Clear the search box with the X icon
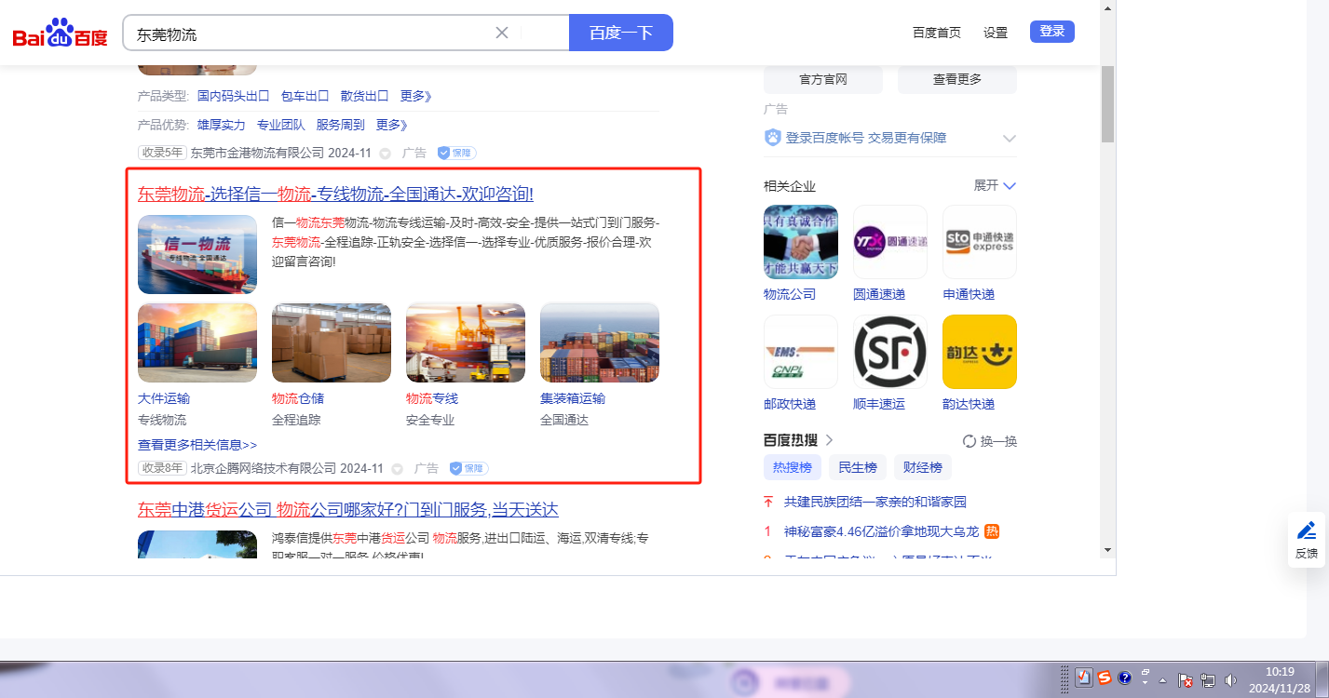Image resolution: width=1329 pixels, height=698 pixels. coord(502,33)
